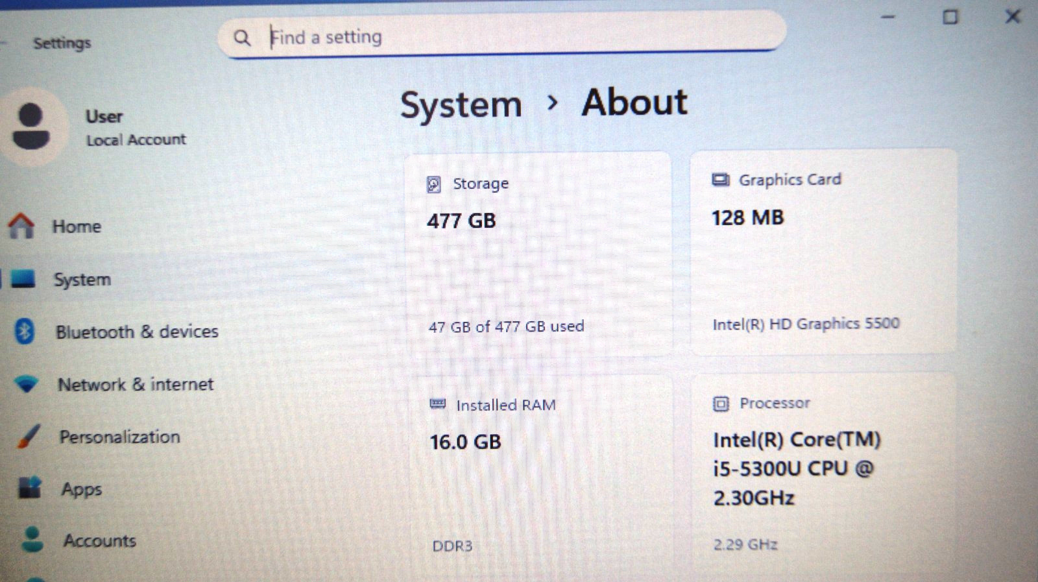Open Bluetooth & devices settings
The width and height of the screenshot is (1038, 582).
pyautogui.click(x=137, y=332)
